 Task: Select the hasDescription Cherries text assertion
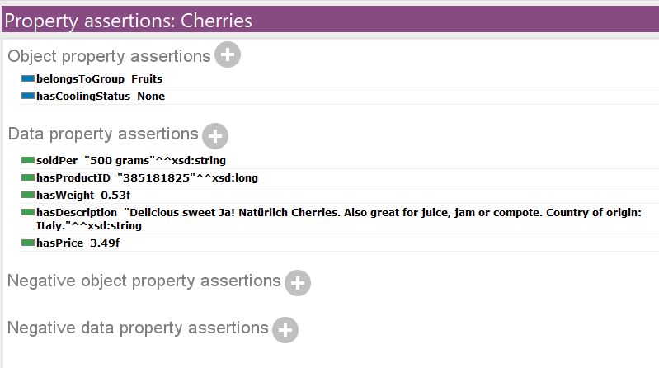coord(340,219)
